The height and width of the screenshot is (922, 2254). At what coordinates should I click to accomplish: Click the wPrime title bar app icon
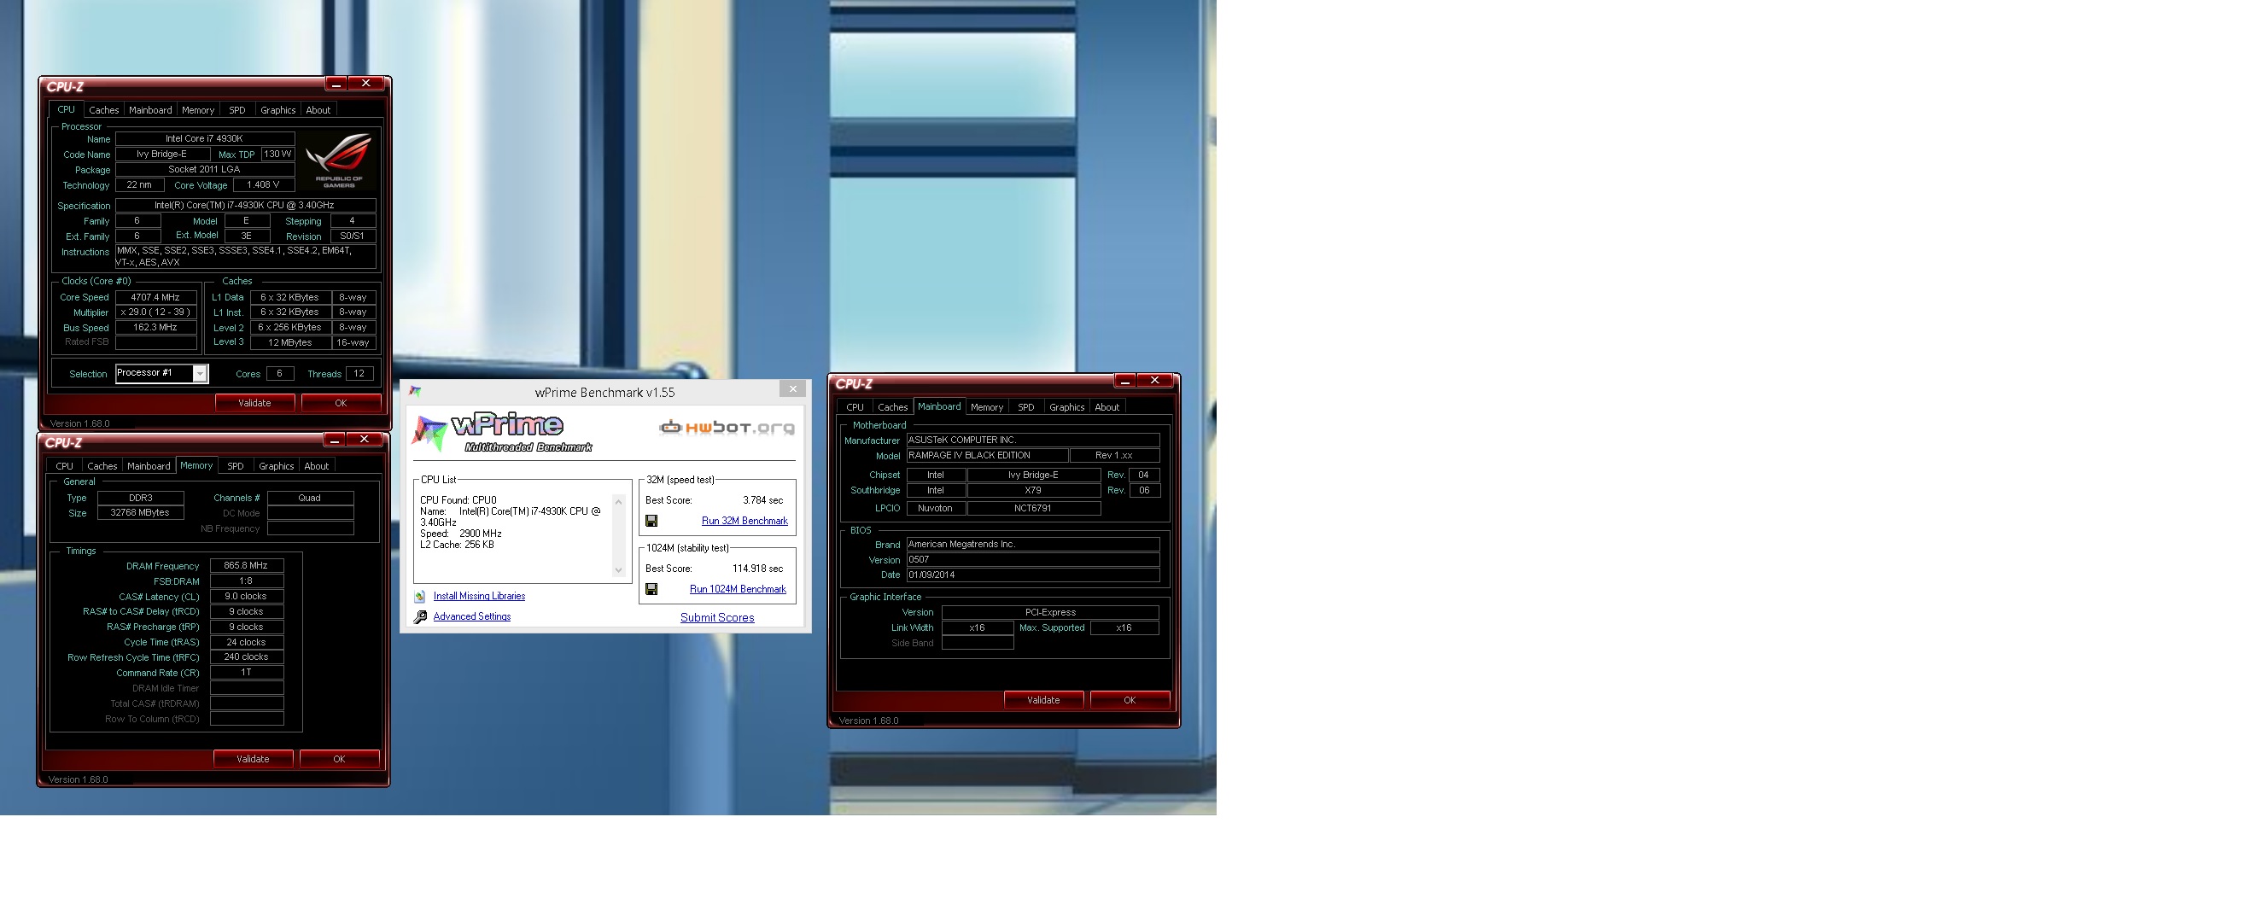[x=415, y=391]
